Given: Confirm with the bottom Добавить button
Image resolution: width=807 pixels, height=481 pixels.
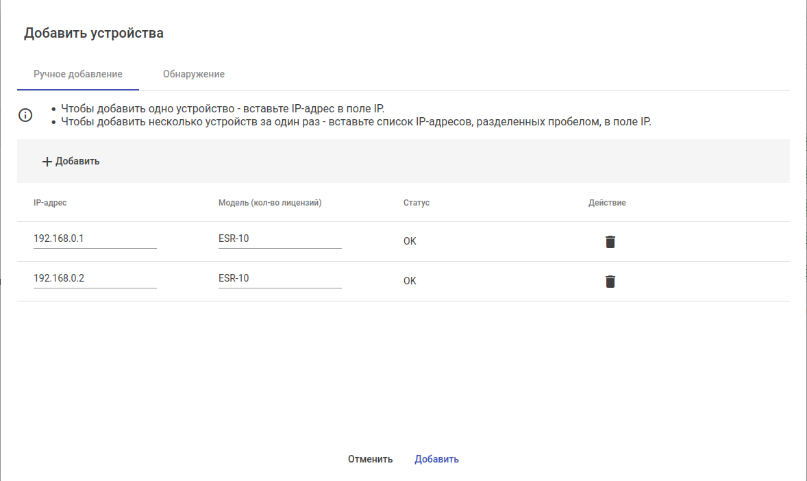Looking at the screenshot, I should [436, 459].
